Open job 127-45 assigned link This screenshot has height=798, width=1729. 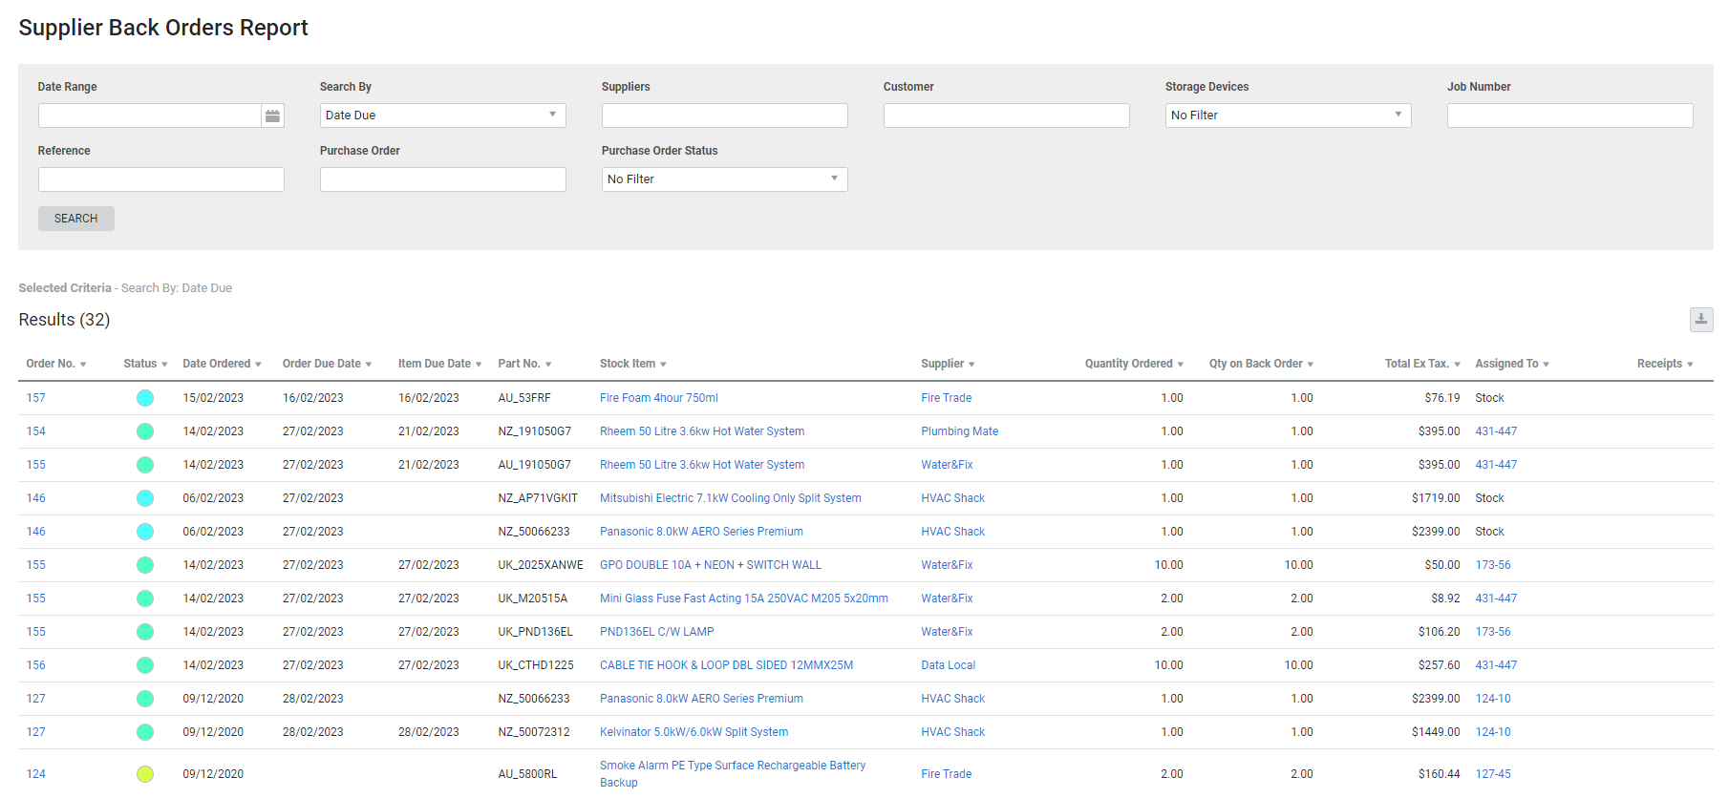pos(1493,774)
